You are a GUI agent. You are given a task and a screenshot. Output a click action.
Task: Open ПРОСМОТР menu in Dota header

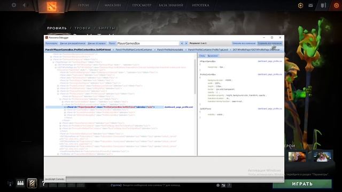pyautogui.click(x=142, y=5)
